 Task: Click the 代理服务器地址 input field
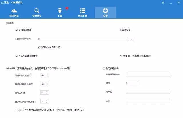(148, 75)
